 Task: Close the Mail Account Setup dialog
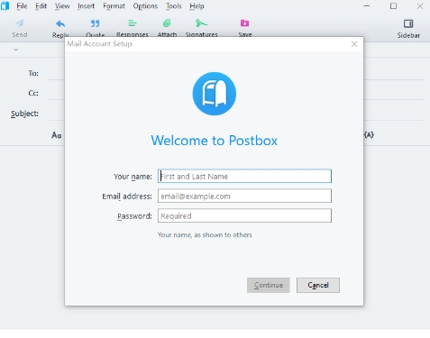coord(354,44)
